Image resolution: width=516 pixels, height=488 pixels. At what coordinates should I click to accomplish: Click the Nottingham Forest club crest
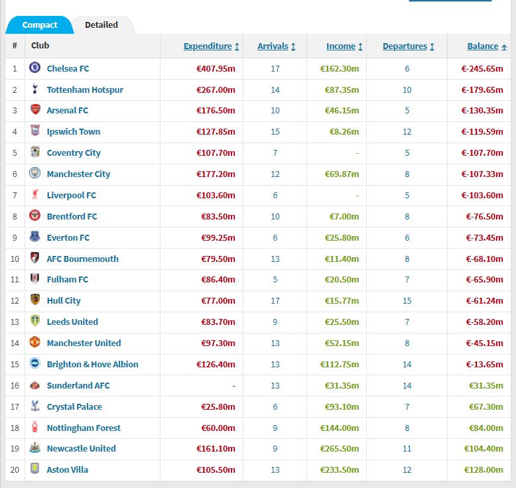(34, 427)
